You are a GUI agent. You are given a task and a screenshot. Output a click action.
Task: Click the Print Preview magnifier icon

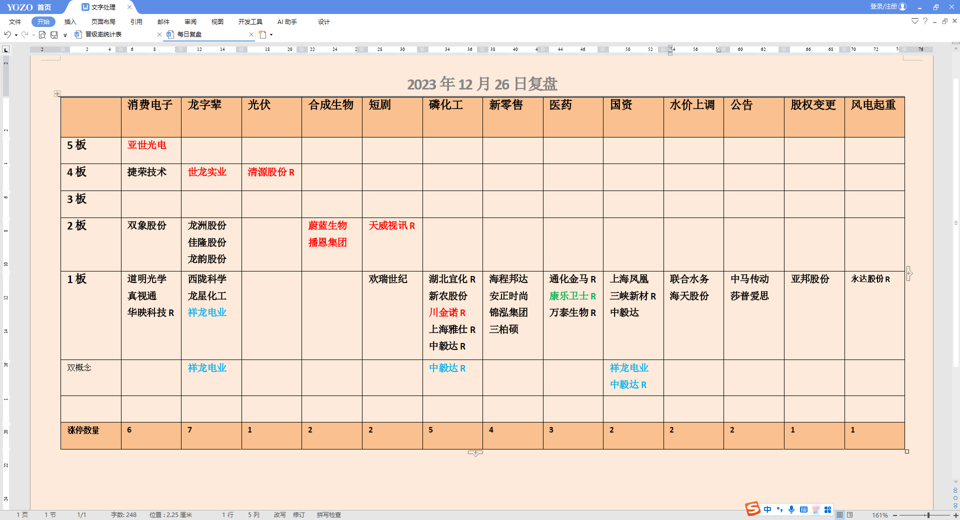[42, 34]
